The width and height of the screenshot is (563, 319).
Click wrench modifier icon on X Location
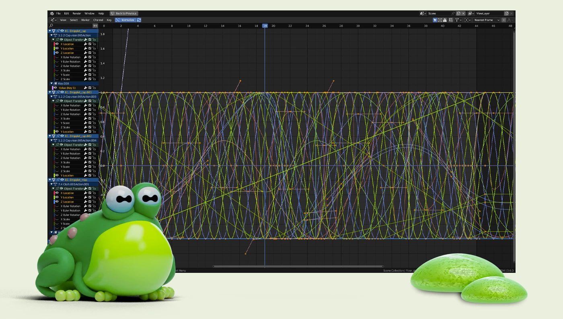pyautogui.click(x=86, y=44)
